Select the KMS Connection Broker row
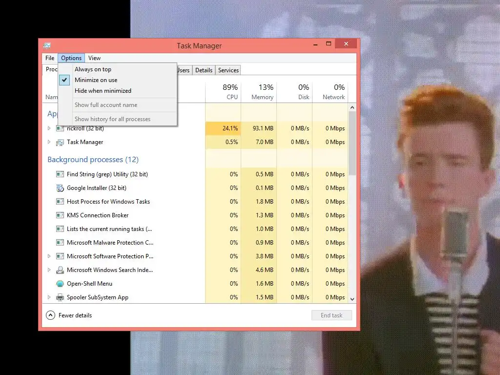500x375 pixels. [x=195, y=215]
